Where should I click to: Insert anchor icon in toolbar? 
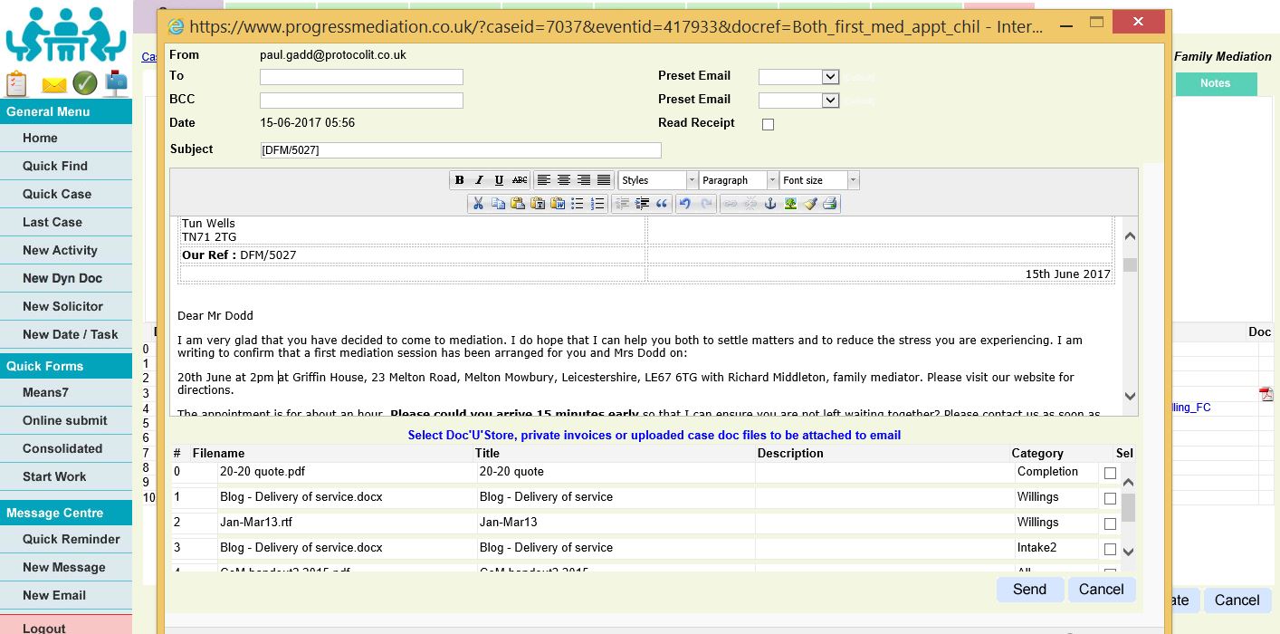[770, 204]
